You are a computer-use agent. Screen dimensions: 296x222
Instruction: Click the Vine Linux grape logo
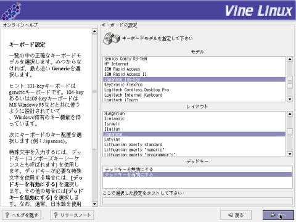click(12, 11)
